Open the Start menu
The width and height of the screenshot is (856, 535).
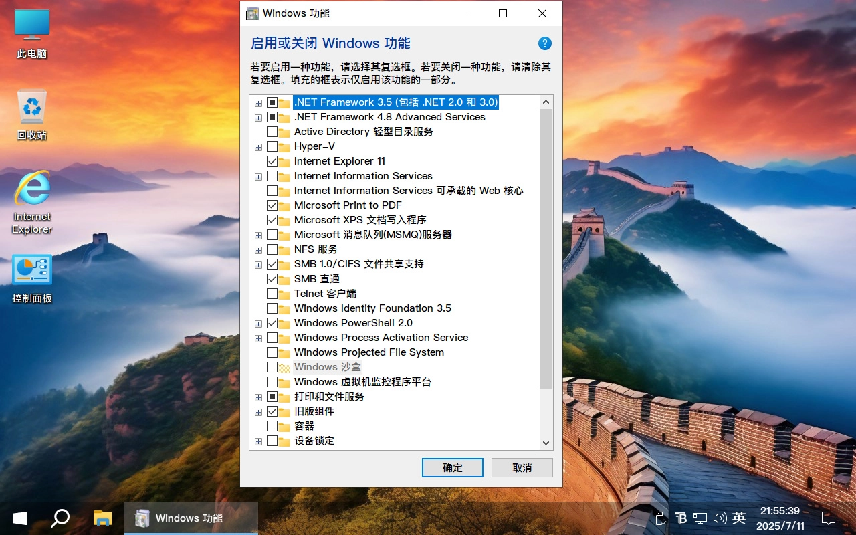19,518
